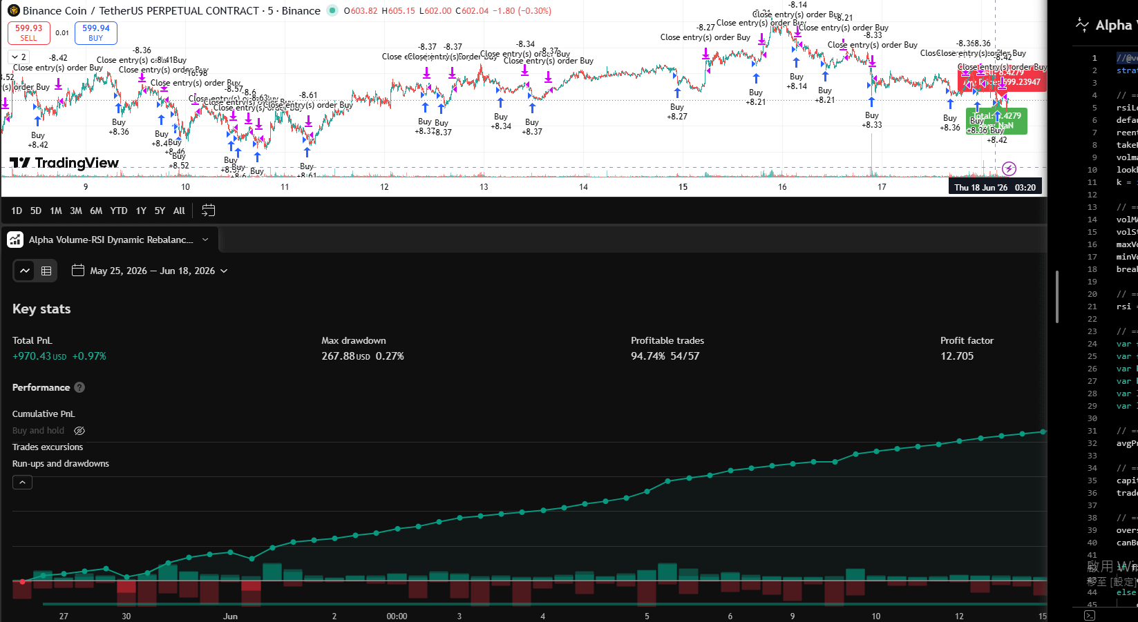Click the Performance section heading
The width and height of the screenshot is (1138, 622).
coord(41,387)
